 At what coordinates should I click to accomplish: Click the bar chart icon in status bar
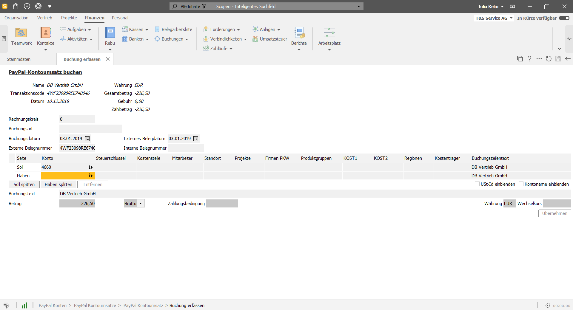[x=24, y=305]
